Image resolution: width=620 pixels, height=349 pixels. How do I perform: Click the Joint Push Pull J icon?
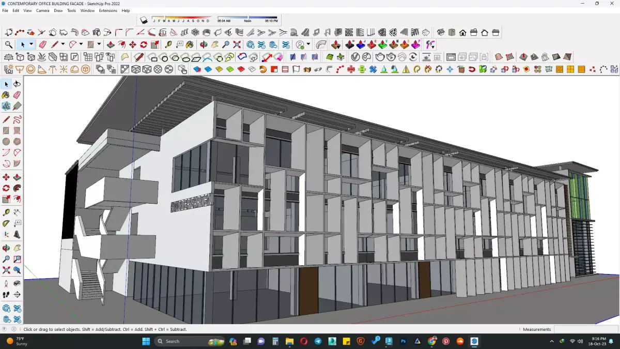click(361, 45)
